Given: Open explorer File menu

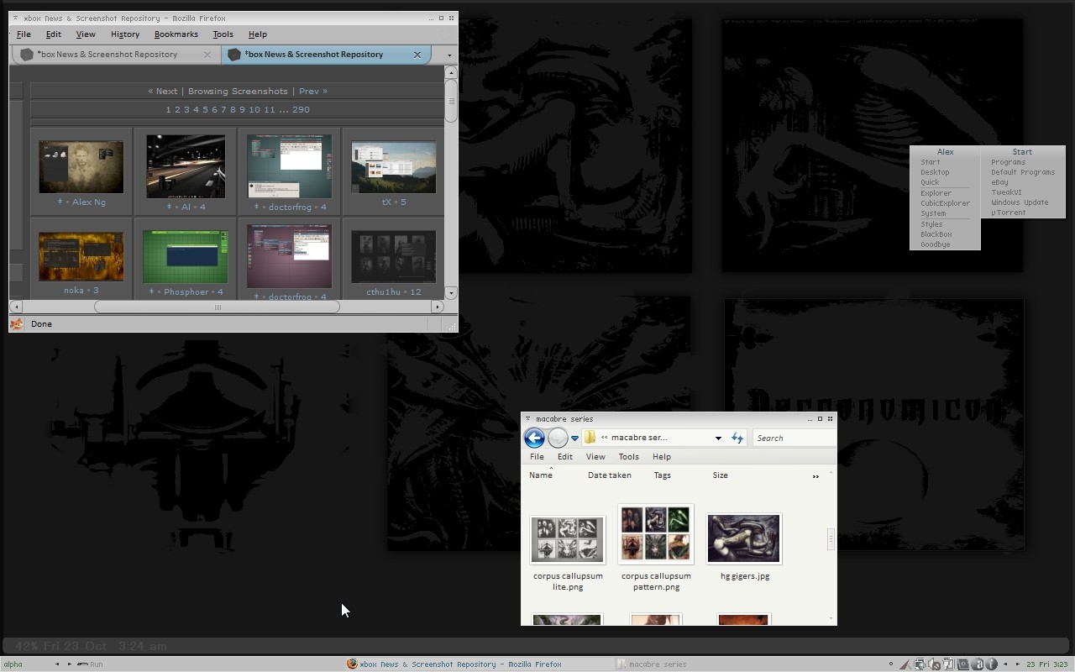Looking at the screenshot, I should (537, 457).
